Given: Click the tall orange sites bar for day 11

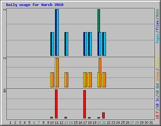Looking at the screenshot, I should (x=58, y=72).
